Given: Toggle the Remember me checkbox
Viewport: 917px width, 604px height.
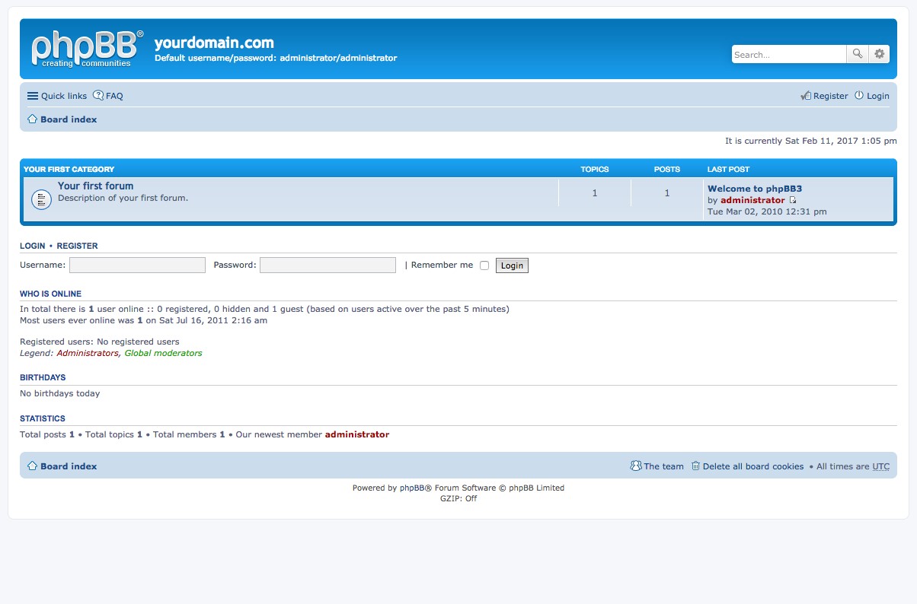Looking at the screenshot, I should pos(484,265).
